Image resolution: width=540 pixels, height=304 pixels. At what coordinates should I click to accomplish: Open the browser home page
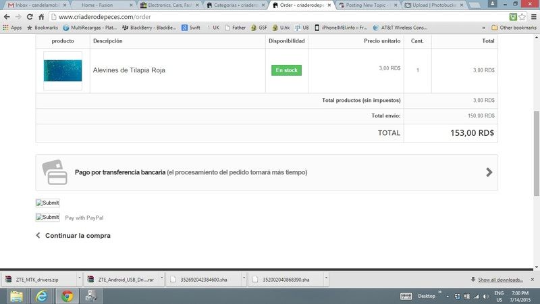tap(41, 16)
